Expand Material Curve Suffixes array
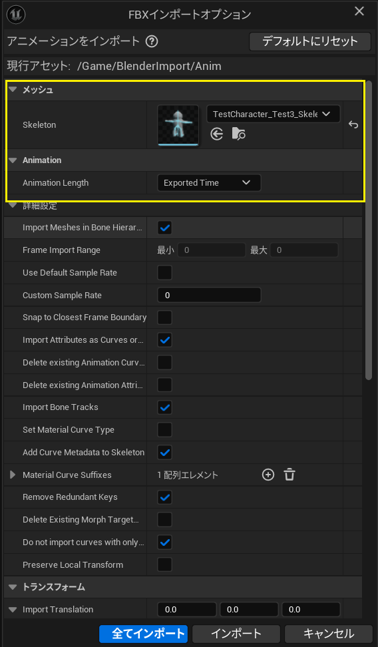The width and height of the screenshot is (378, 647). point(13,475)
